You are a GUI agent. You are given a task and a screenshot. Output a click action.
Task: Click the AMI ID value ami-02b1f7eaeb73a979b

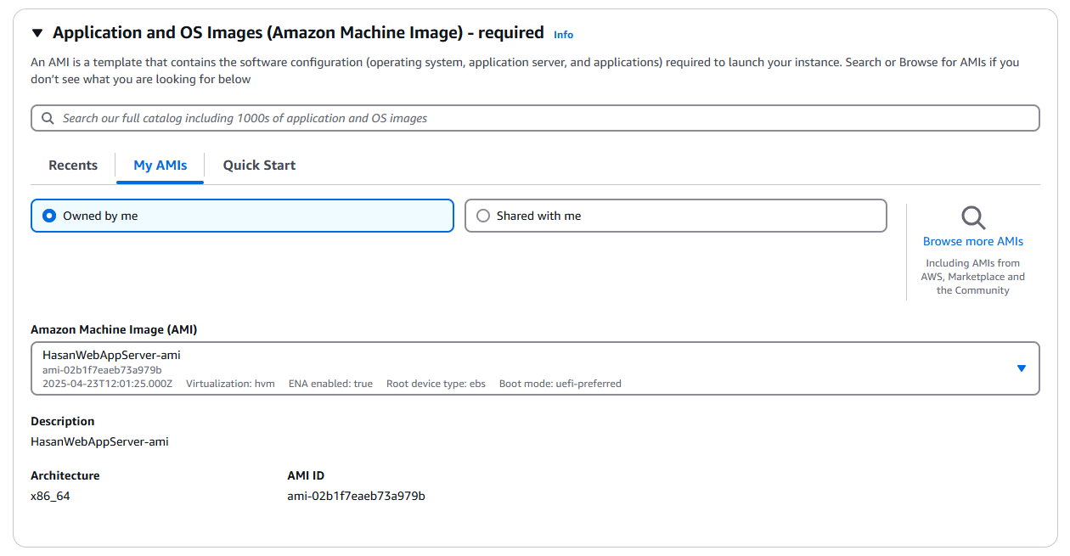[x=356, y=496]
